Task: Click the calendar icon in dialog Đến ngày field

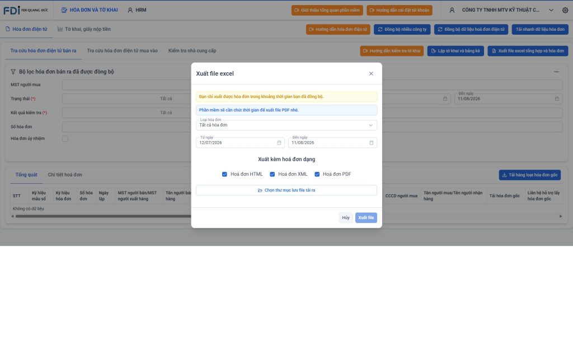Action: (x=372, y=143)
